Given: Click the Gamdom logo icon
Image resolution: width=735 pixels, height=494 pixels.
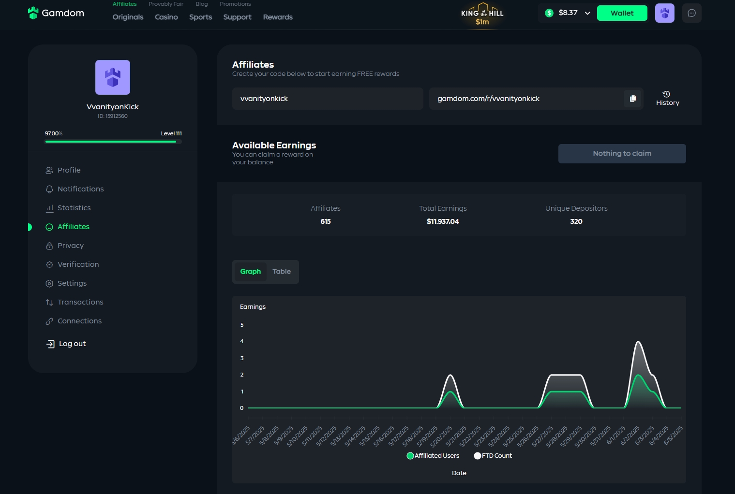Looking at the screenshot, I should (33, 13).
